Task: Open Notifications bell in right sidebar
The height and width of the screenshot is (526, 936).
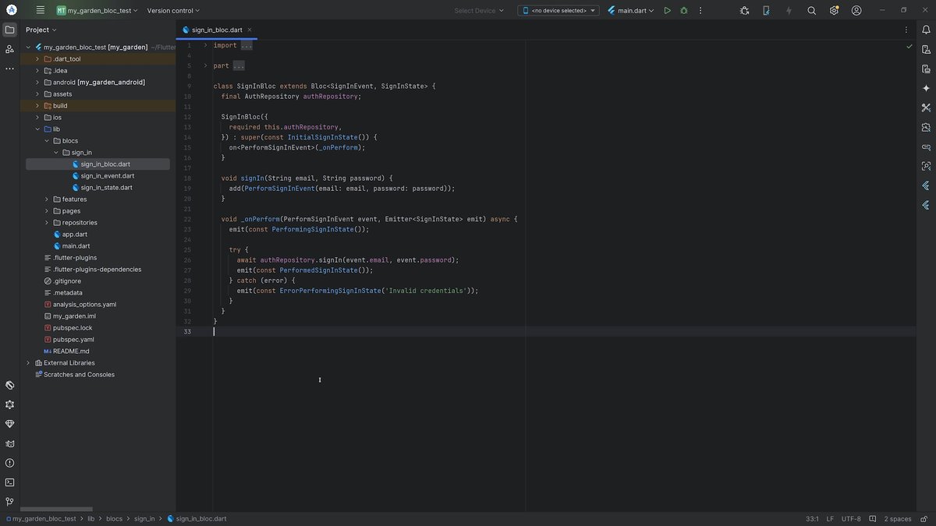Action: tap(926, 30)
